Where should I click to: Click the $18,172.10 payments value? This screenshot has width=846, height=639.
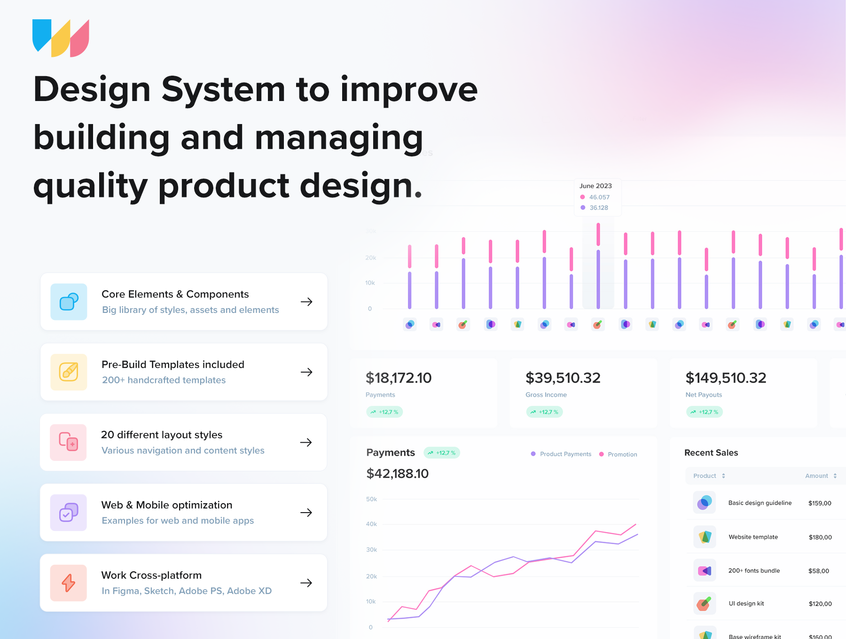click(399, 378)
